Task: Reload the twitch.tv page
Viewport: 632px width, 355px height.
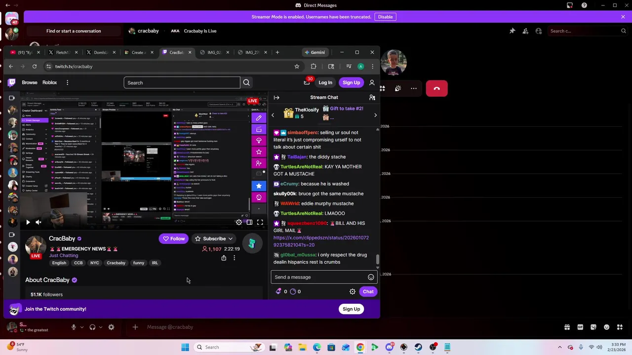Action: (35, 67)
